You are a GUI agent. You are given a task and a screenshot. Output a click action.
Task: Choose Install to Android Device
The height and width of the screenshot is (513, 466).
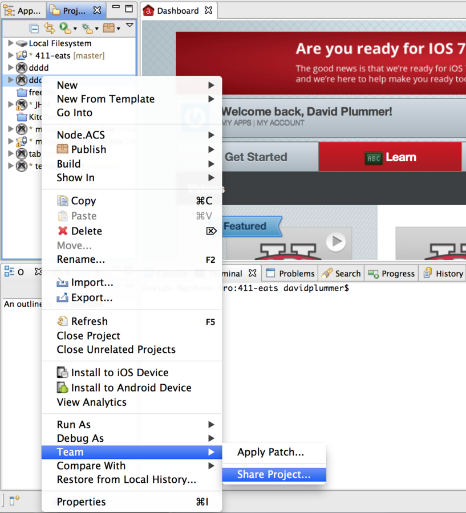[132, 388]
